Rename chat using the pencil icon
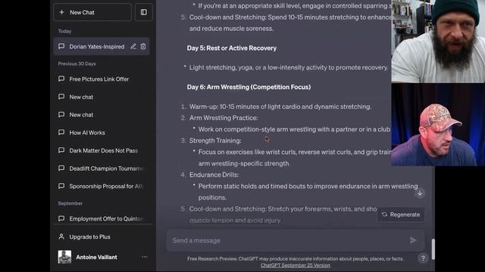The height and width of the screenshot is (272, 485). pyautogui.click(x=133, y=47)
